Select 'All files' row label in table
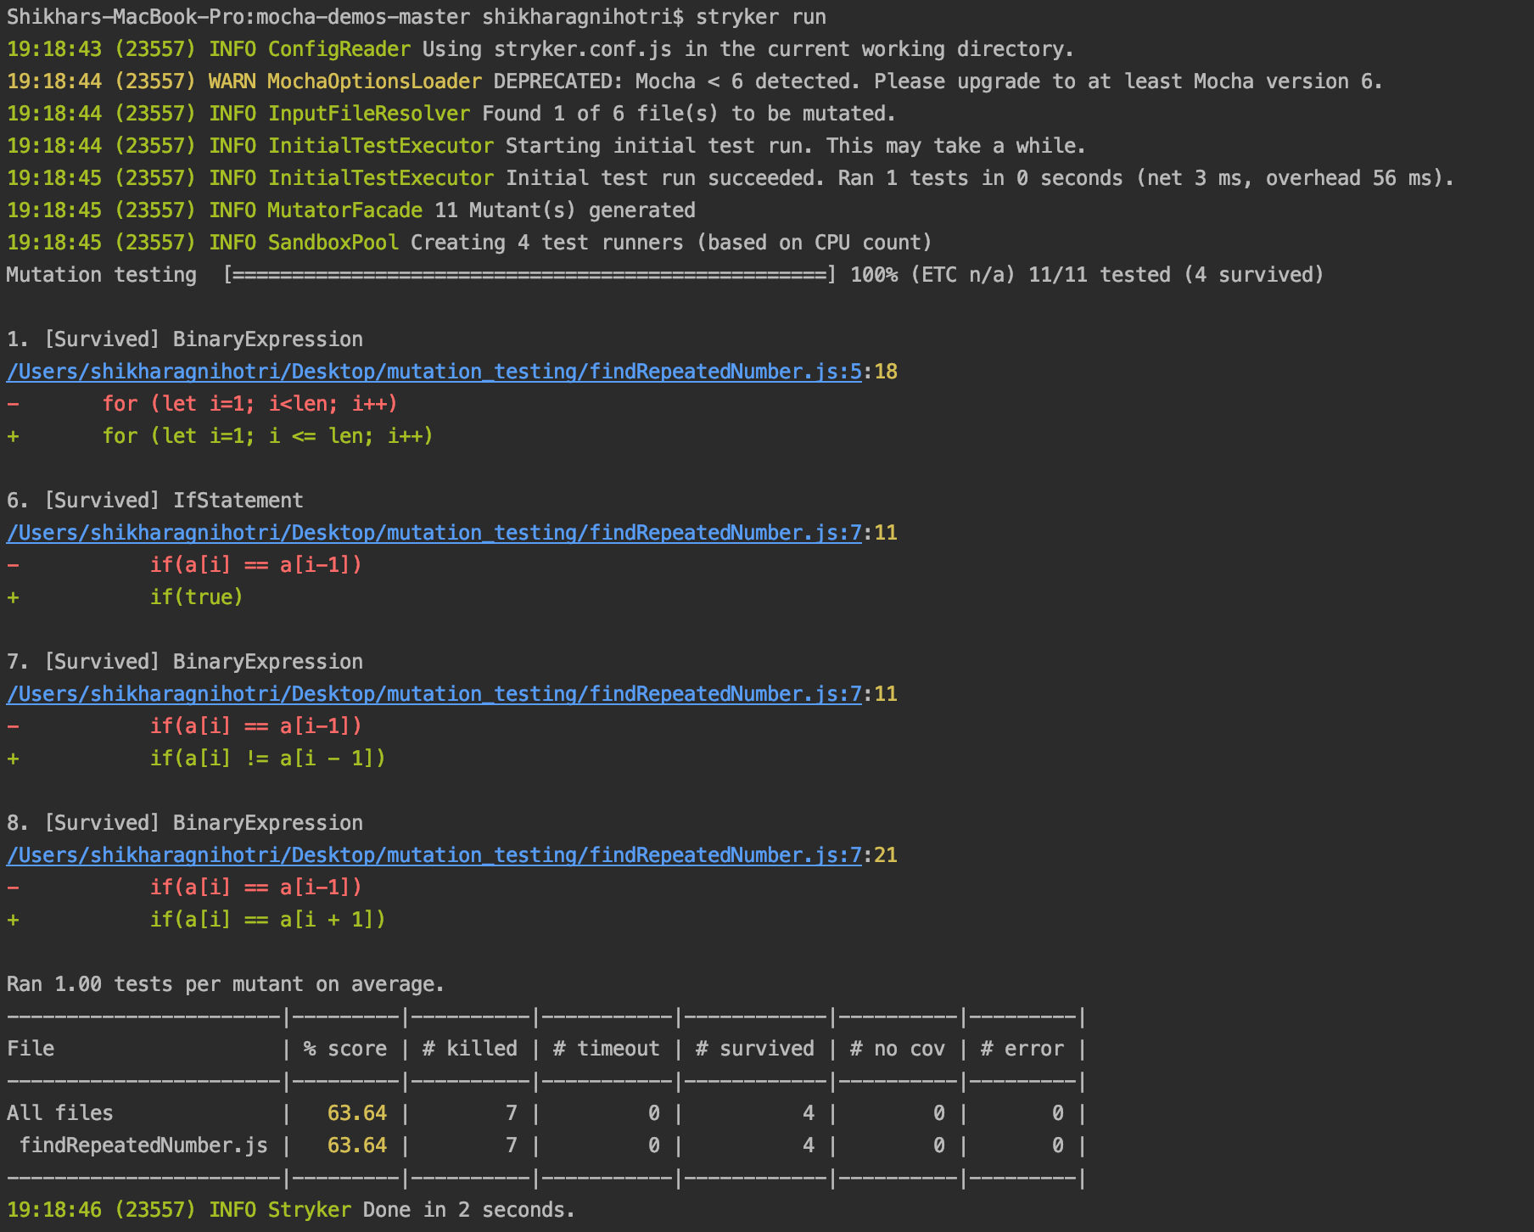 tap(60, 1113)
